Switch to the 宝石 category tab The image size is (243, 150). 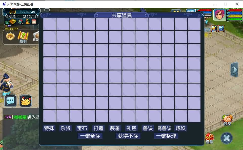[82, 128]
